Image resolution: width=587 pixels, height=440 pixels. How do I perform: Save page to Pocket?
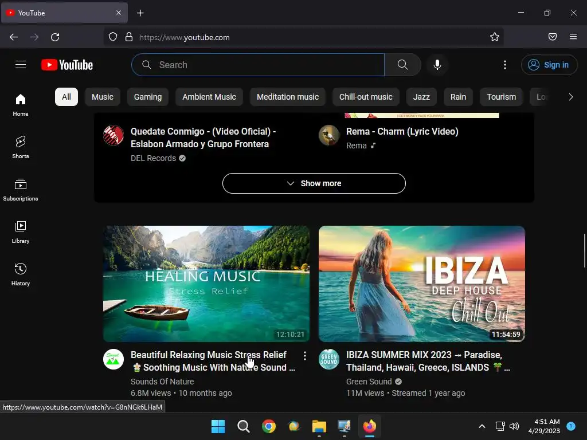click(552, 37)
